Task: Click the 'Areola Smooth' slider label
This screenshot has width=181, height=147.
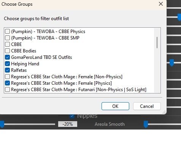Action: tap(110, 124)
